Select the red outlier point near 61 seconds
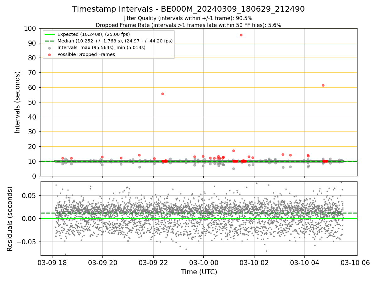This screenshot has height=283, width=377. point(323,85)
